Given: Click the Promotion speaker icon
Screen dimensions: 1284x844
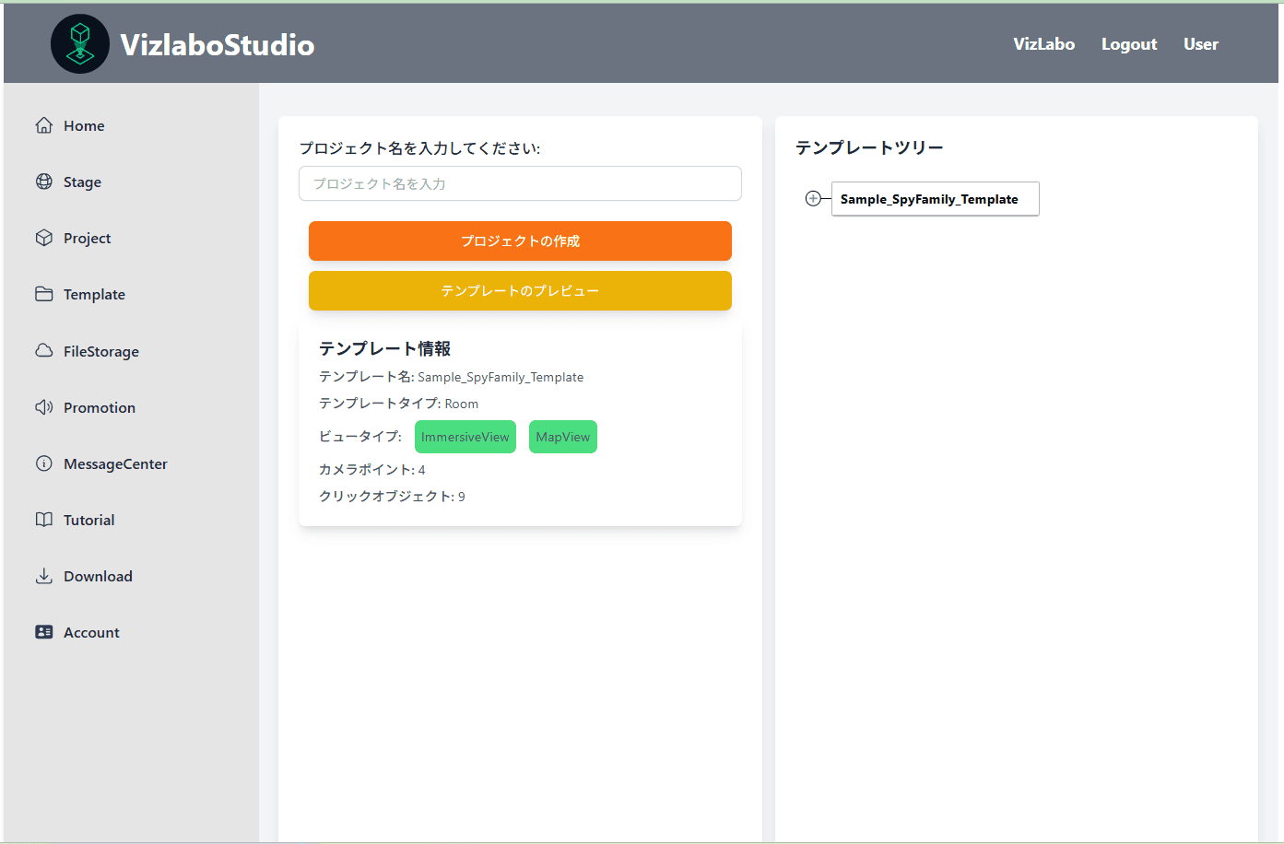Looking at the screenshot, I should coord(43,407).
